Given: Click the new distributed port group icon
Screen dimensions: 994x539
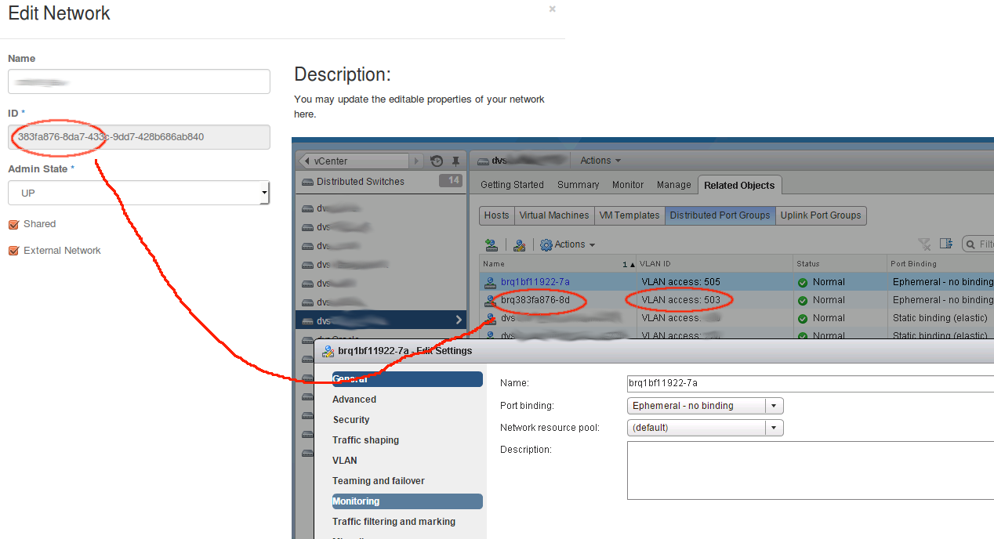Looking at the screenshot, I should click(492, 245).
